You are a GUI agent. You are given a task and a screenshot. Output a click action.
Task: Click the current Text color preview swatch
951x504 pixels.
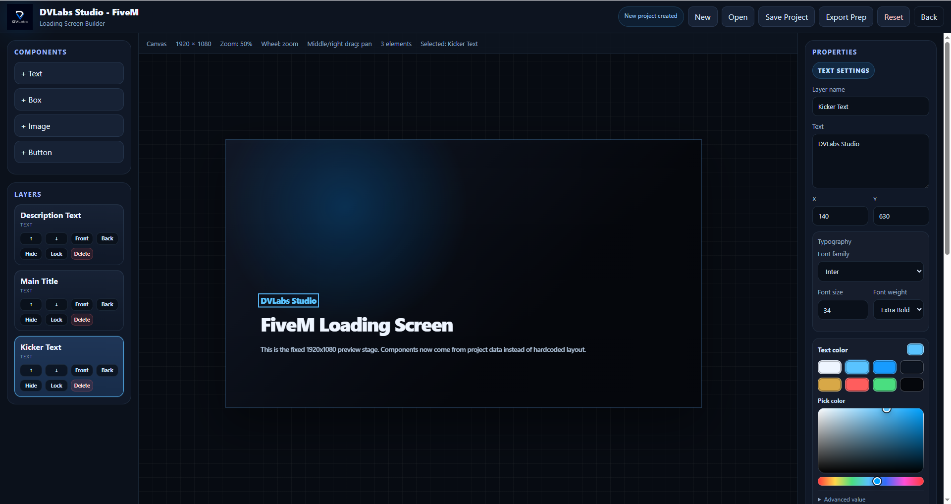tap(915, 349)
